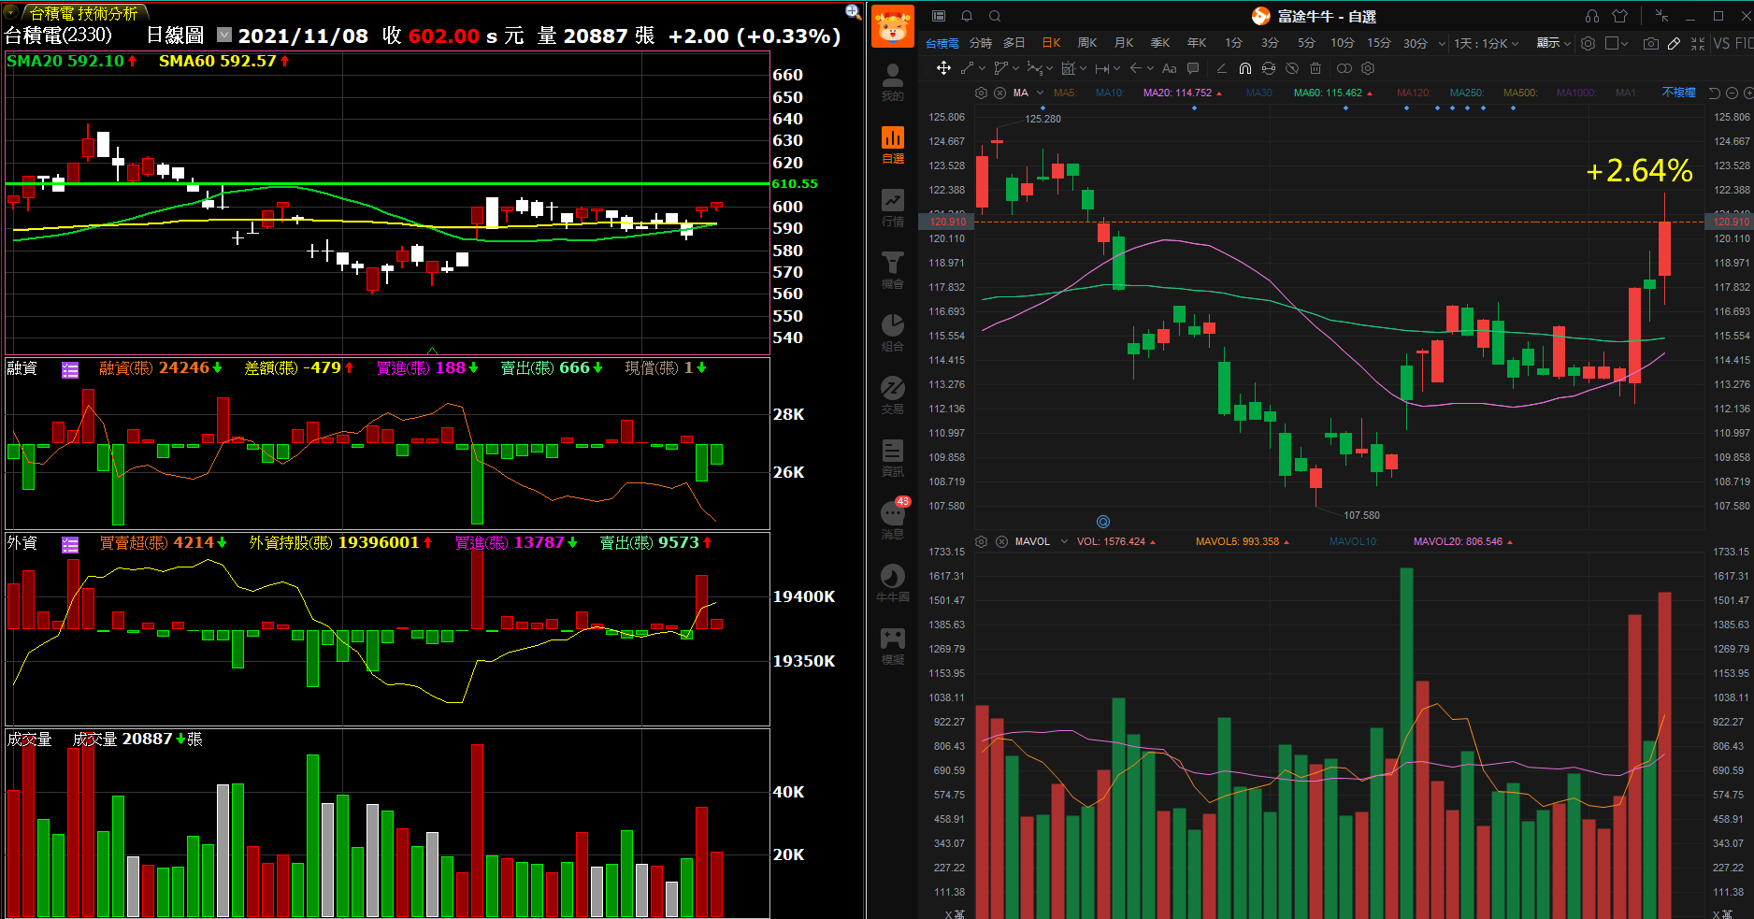This screenshot has height=919, width=1754.
Task: Open MAVOL indicator settings gear
Action: click(x=981, y=541)
